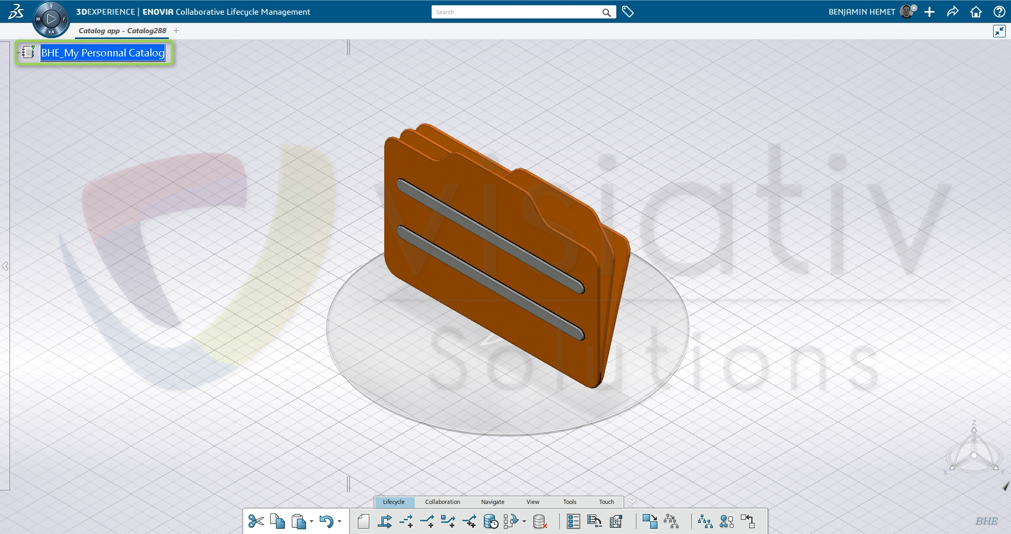This screenshot has height=534, width=1011.
Task: Open dropdown beside structure arrow tool
Action: coord(524,521)
